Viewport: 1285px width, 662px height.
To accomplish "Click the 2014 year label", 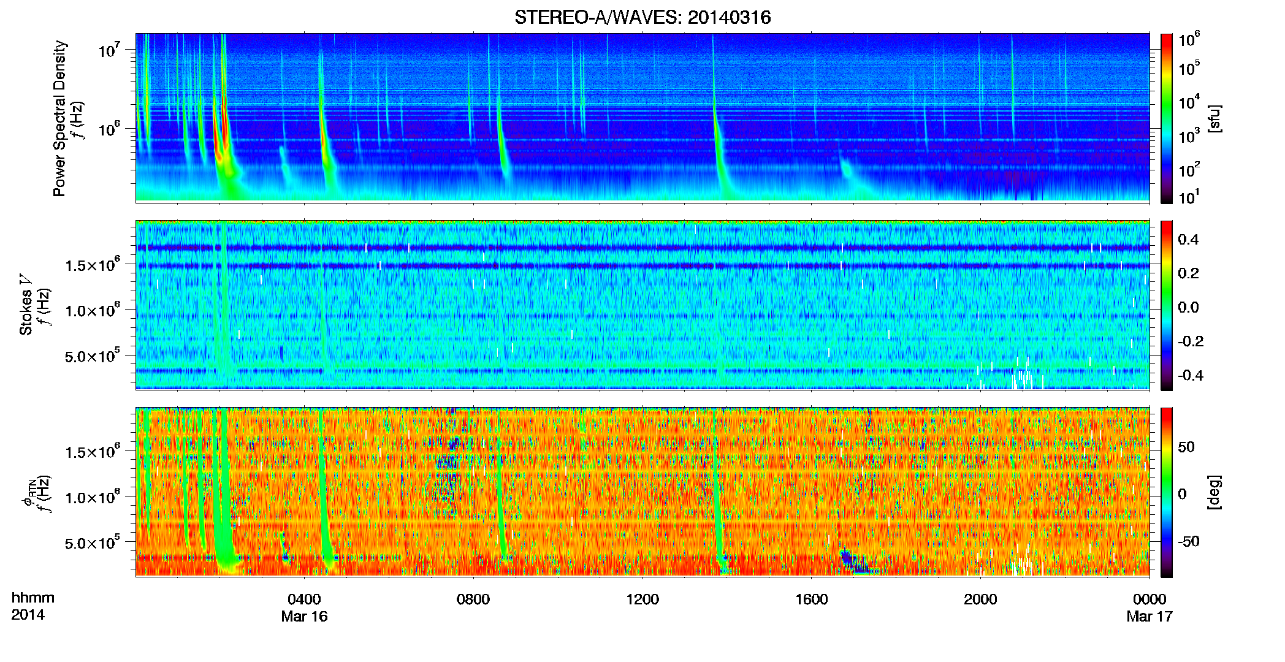I will click(28, 615).
